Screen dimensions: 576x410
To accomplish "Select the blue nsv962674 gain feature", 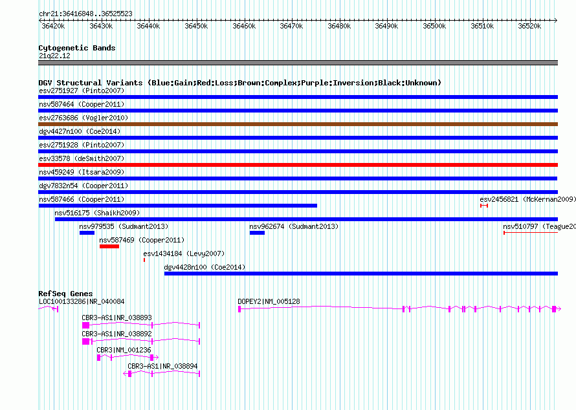I will point(257,233).
